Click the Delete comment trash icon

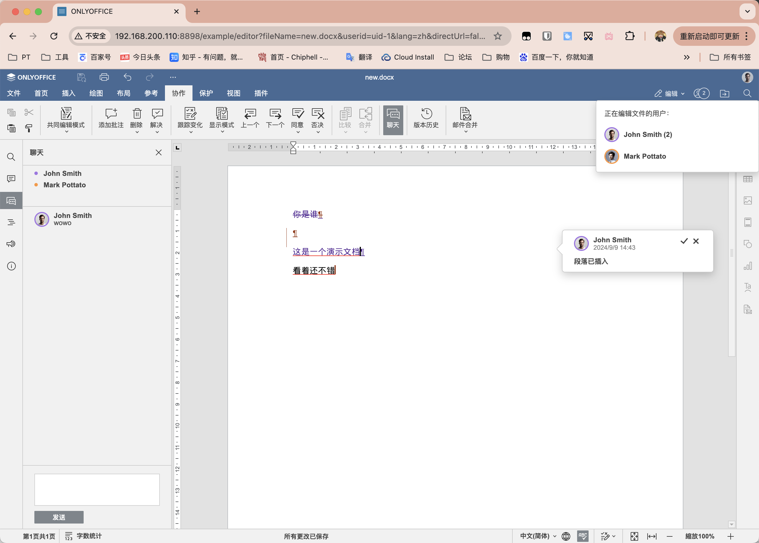(137, 114)
